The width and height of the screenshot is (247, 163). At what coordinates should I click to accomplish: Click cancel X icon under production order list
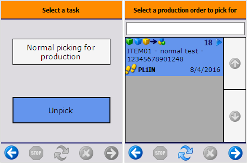(210, 153)
